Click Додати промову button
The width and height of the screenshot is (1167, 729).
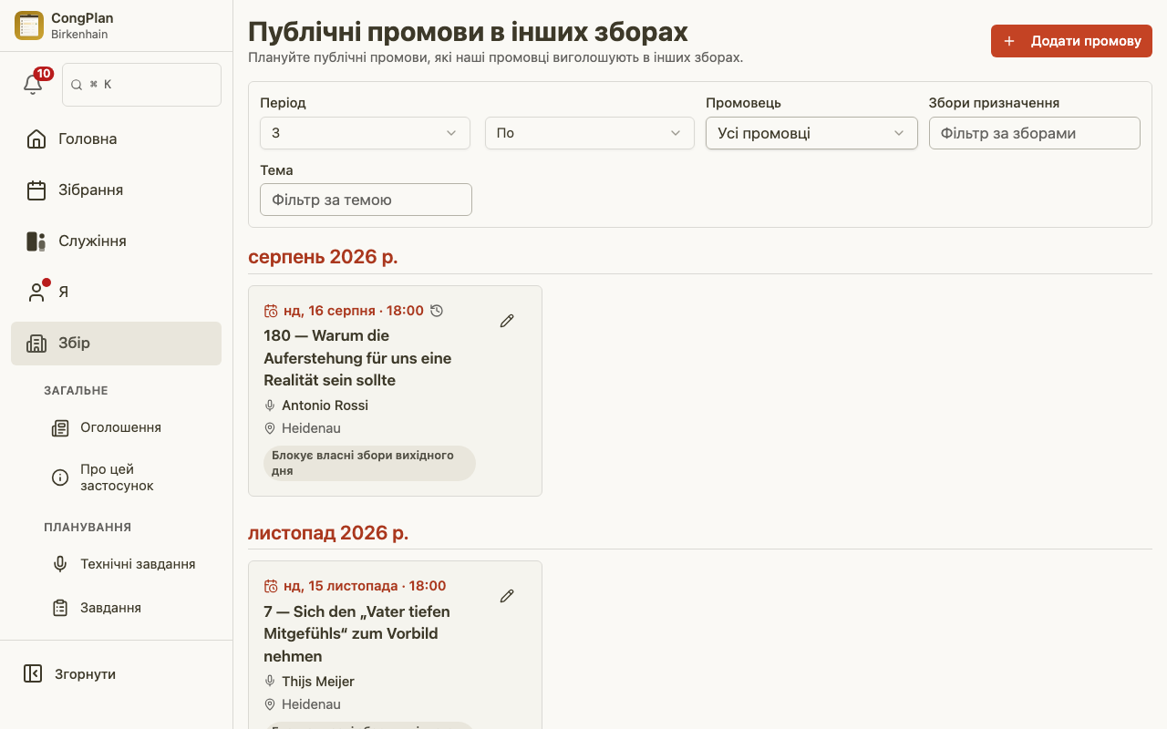point(1071,41)
